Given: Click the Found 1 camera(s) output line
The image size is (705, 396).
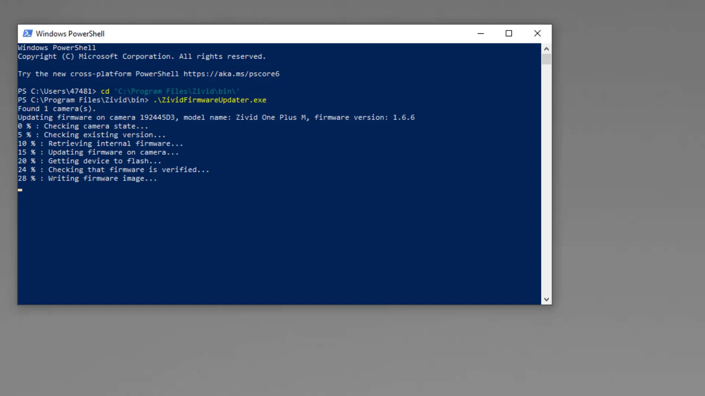Looking at the screenshot, I should coord(57,109).
